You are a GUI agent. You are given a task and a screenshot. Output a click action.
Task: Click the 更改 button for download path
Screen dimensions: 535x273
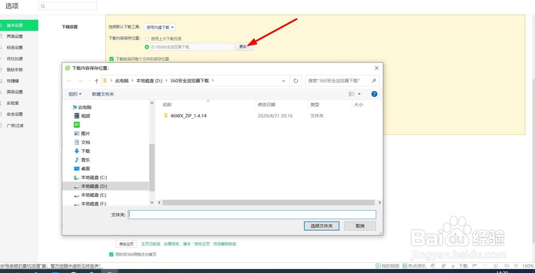[x=244, y=47]
